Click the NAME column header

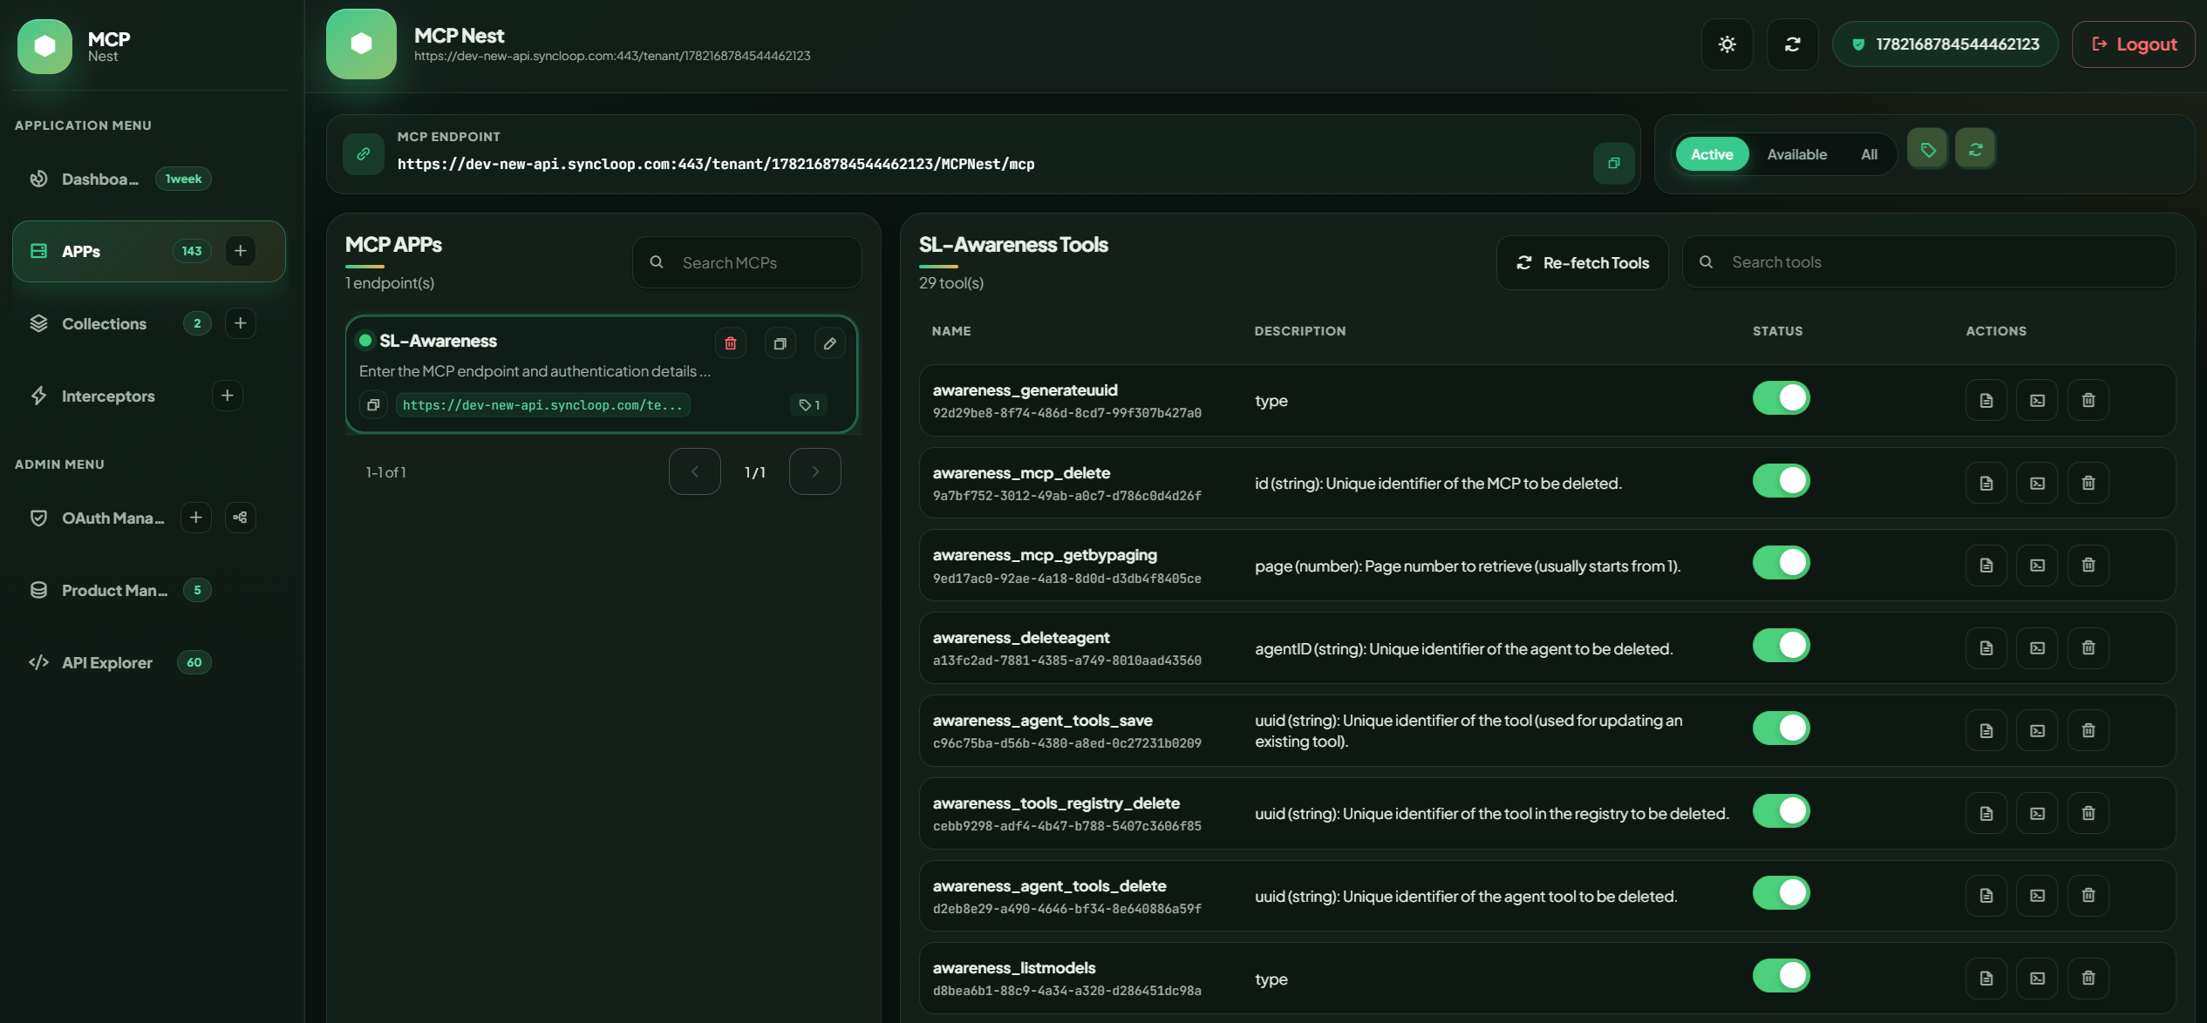(951, 331)
